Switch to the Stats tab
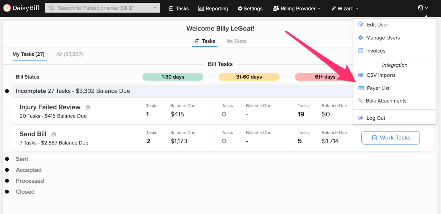Image resolution: width=441 pixels, height=214 pixels. pyautogui.click(x=237, y=41)
